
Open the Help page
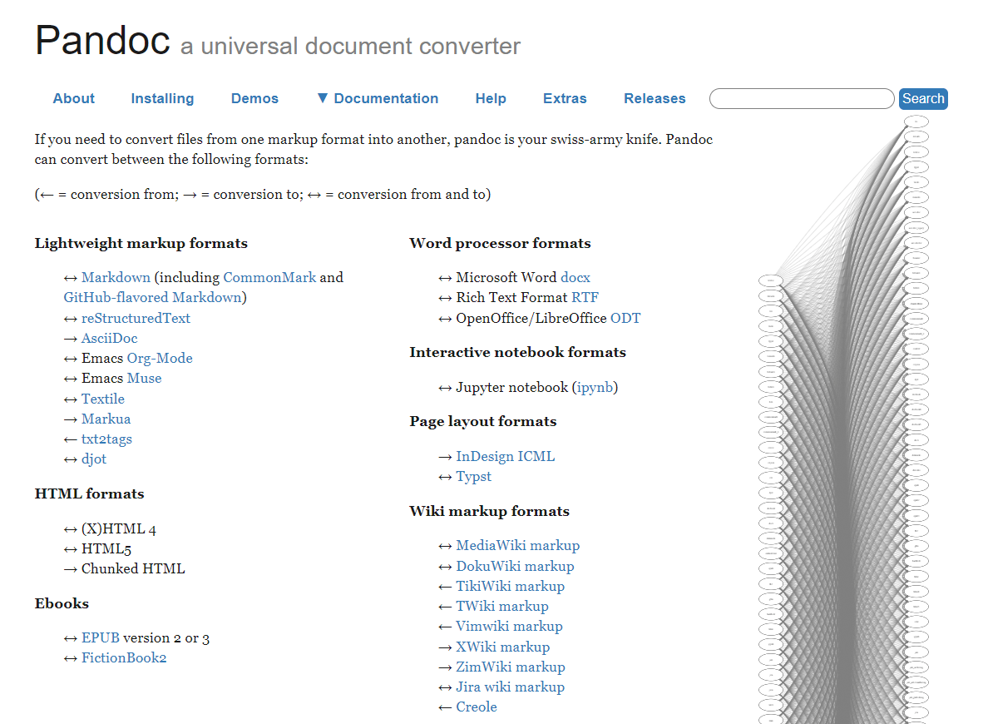491,98
